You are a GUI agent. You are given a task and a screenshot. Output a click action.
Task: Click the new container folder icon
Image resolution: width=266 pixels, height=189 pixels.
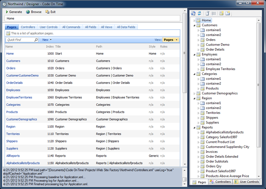[x=228, y=13]
